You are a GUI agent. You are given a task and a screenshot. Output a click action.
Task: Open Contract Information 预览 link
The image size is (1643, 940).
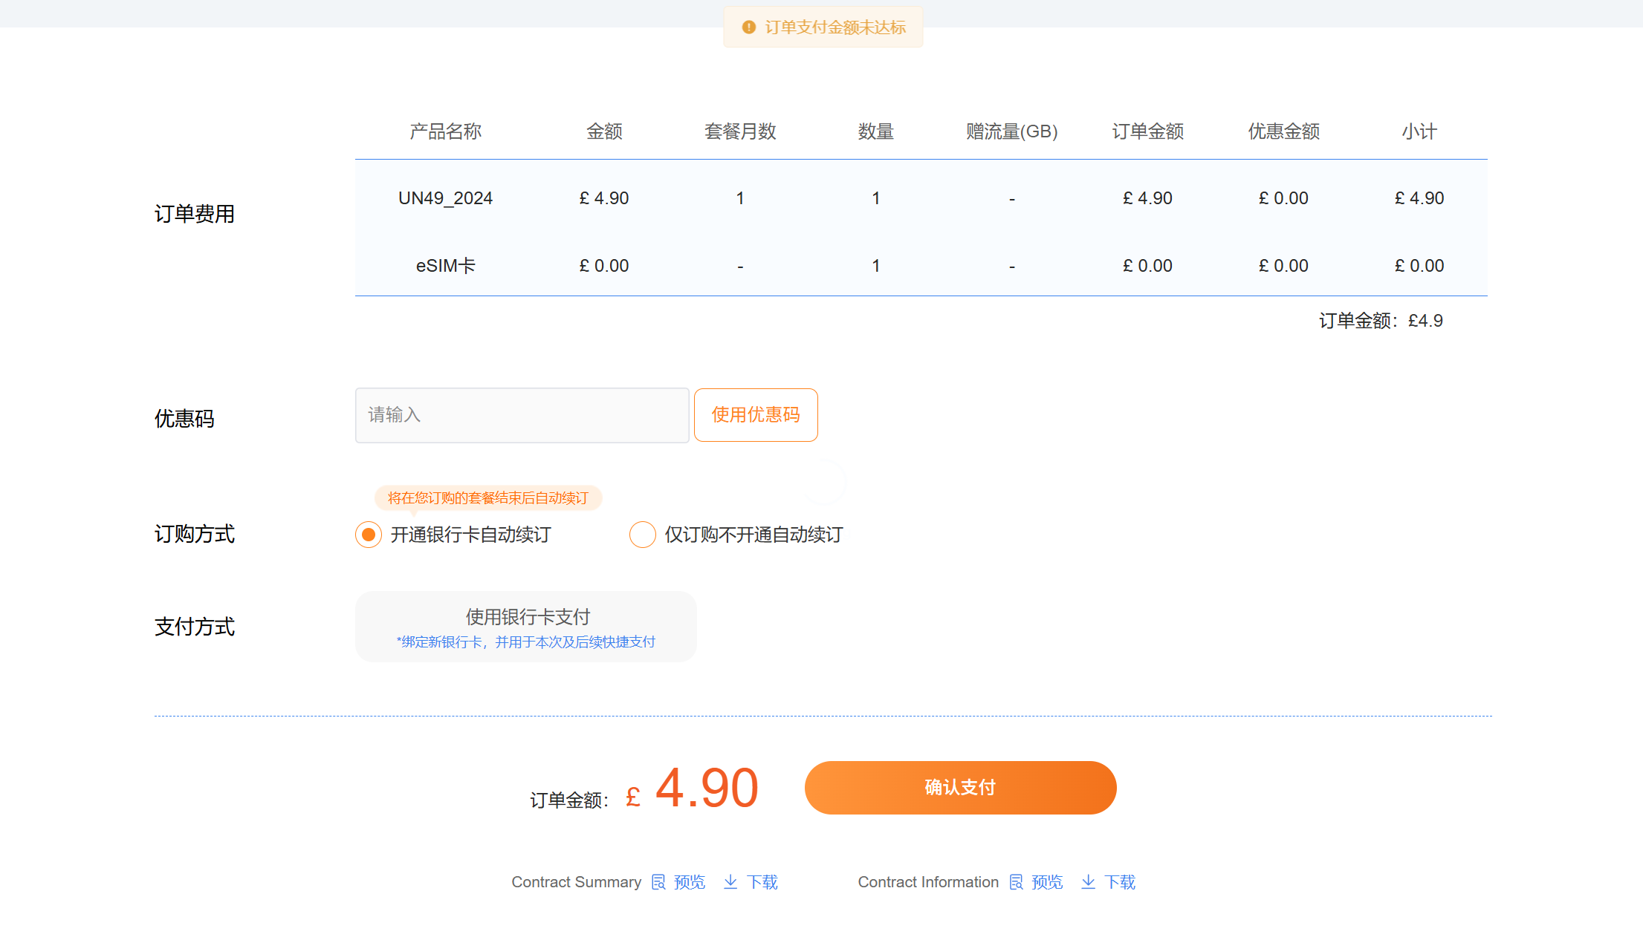1047,882
